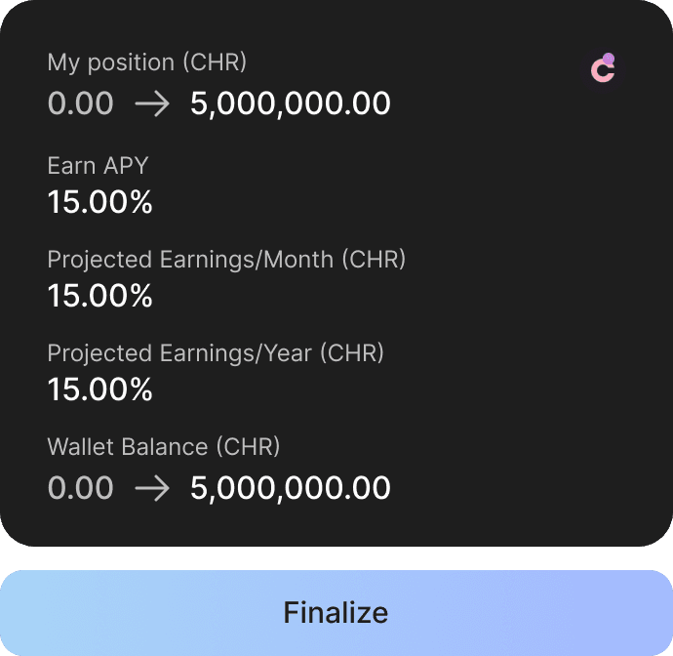Select the Earn APY label
This screenshot has height=656, width=673.
click(98, 166)
